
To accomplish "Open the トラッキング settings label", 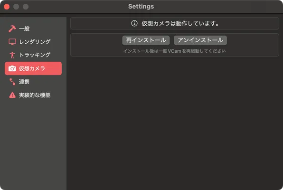I will [35, 55].
